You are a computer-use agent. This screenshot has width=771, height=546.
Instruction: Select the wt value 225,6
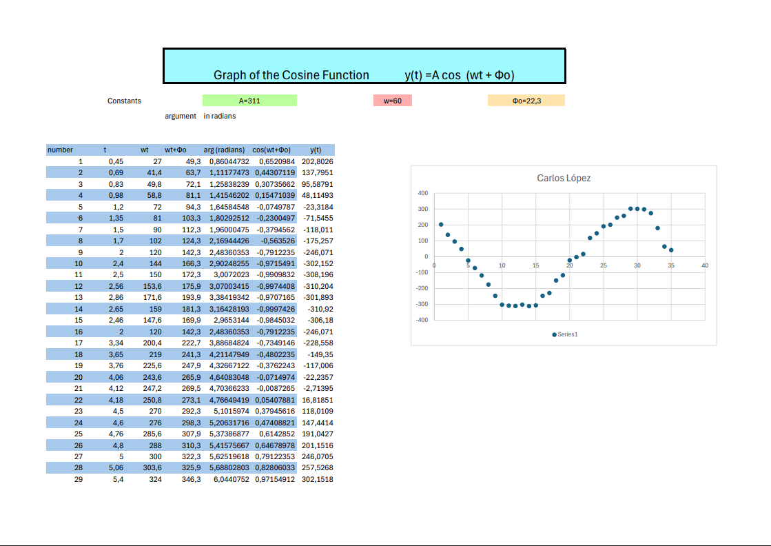pyautogui.click(x=152, y=365)
